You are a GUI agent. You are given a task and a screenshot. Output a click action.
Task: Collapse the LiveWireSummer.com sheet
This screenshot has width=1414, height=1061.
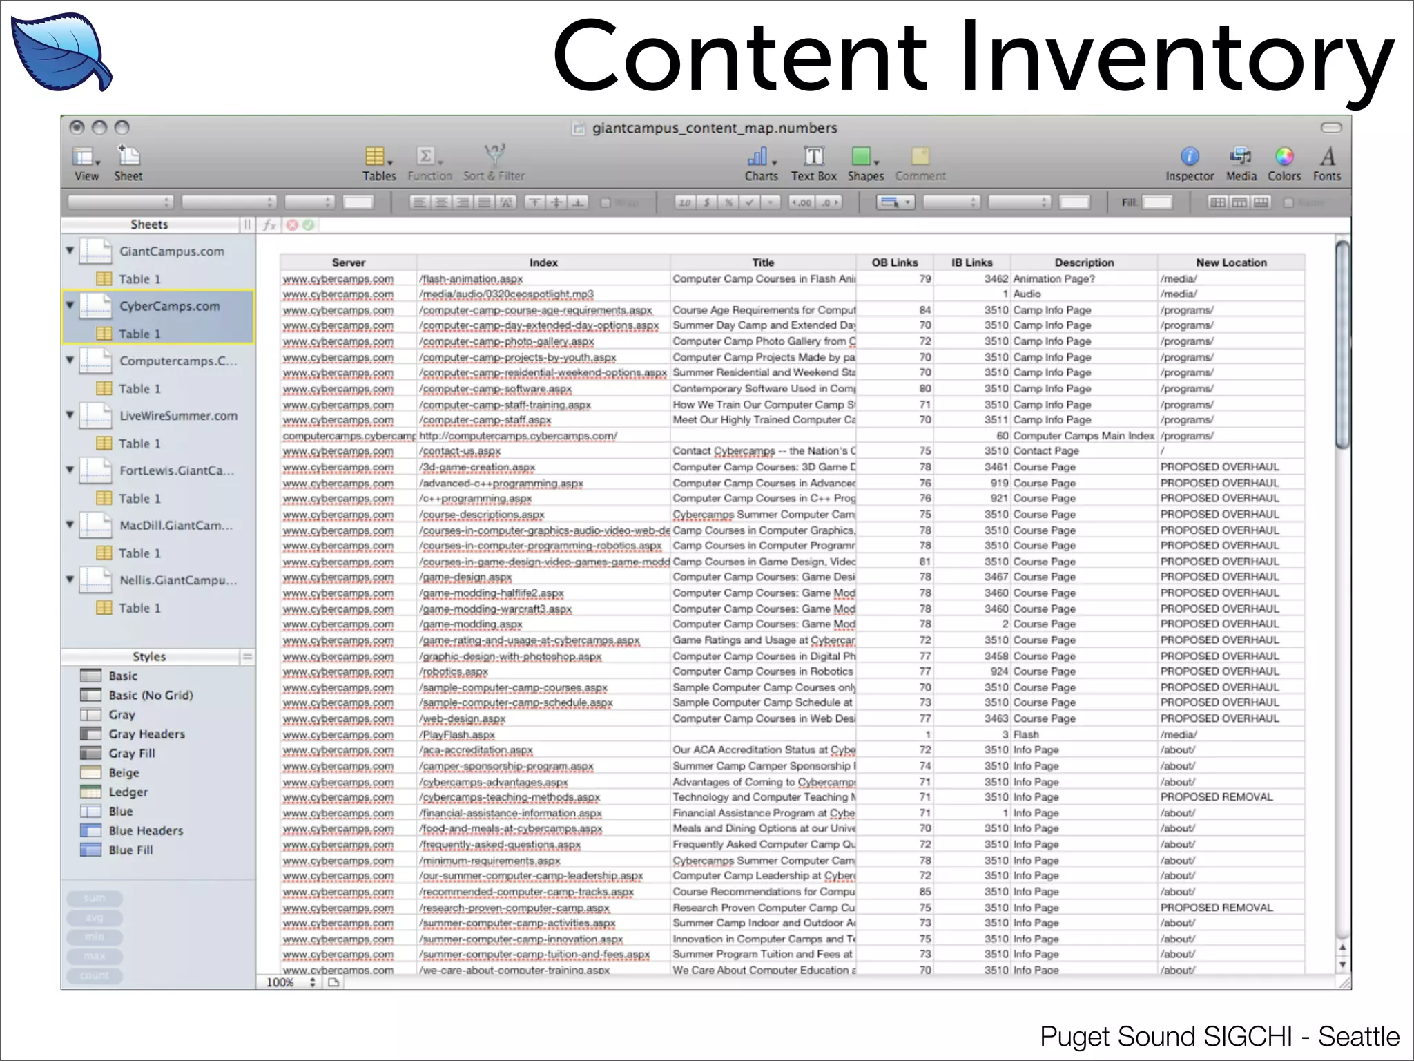(70, 414)
